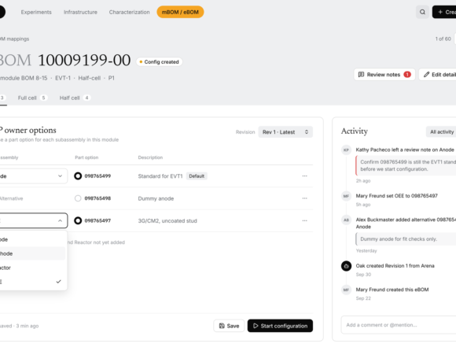Click the '1 of 60' pagination text

tap(443, 39)
